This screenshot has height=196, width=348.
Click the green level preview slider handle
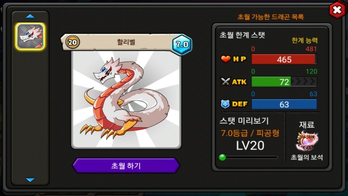pos(222,157)
